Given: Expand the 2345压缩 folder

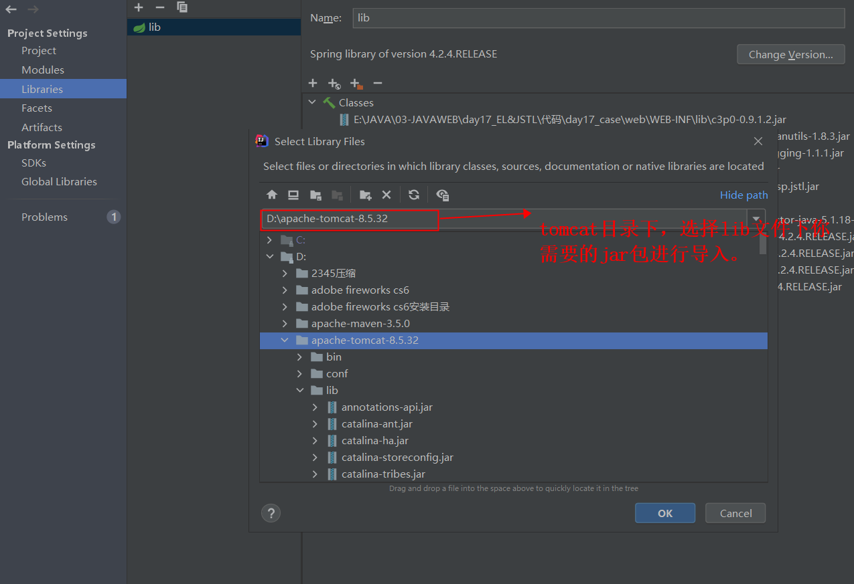Looking at the screenshot, I should [x=285, y=274].
